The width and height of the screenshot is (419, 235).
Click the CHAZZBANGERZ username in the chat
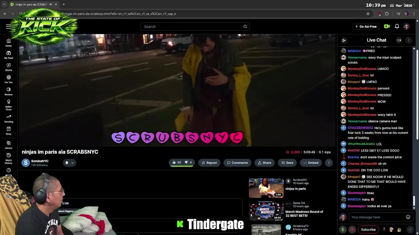click(360, 128)
